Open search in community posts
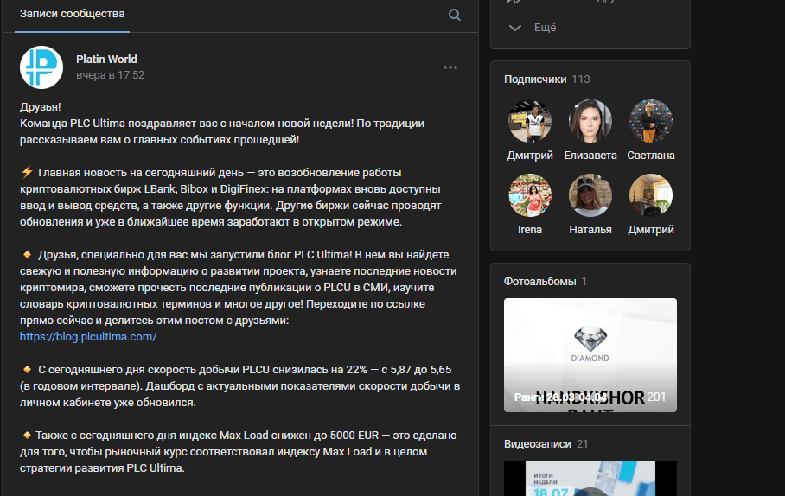 455,15
